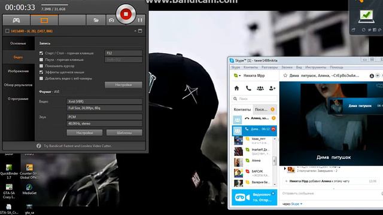Stop recording with the red record button
383x215 pixels.
126,14
